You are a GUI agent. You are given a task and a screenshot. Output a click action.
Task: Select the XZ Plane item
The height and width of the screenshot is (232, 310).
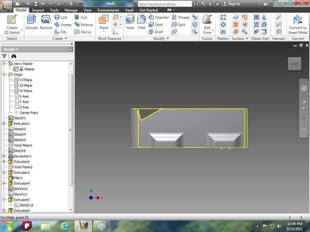coord(23,85)
